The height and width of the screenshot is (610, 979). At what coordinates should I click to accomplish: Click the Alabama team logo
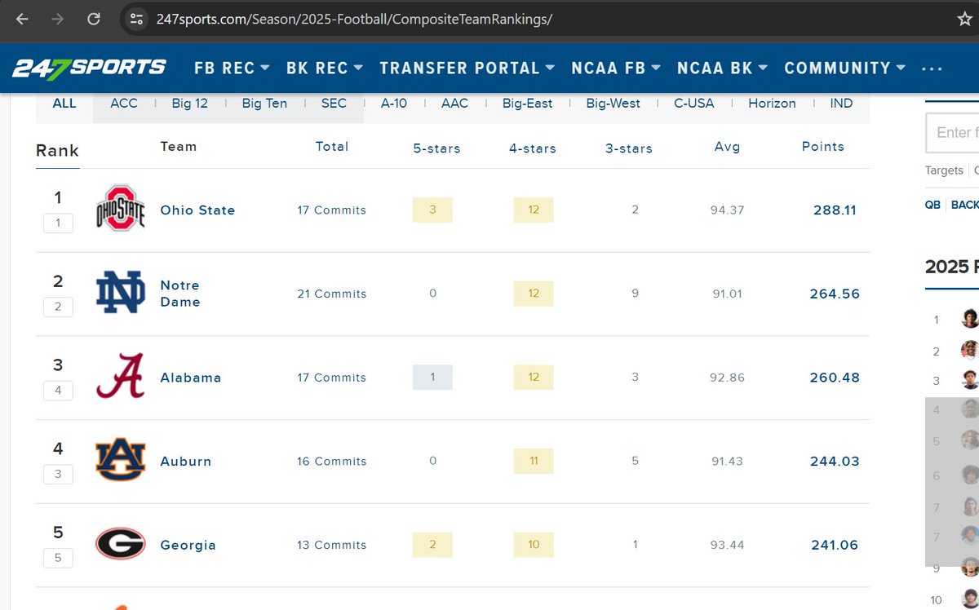121,376
